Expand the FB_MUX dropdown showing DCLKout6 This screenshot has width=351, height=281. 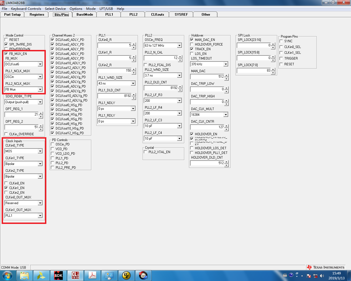[40, 64]
